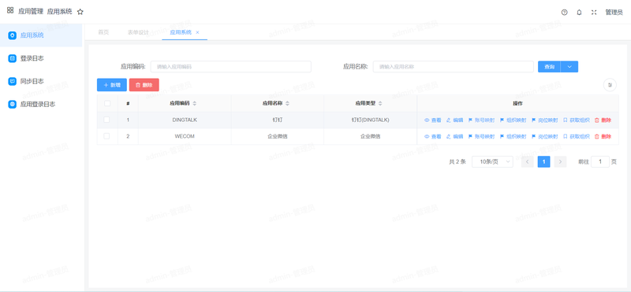This screenshot has width=631, height=292.
Task: Go to next page arrow
Action: point(560,162)
